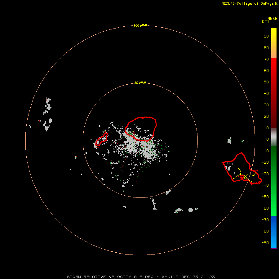Click the -70 scale label
279x279 pixels.
pos(265,220)
